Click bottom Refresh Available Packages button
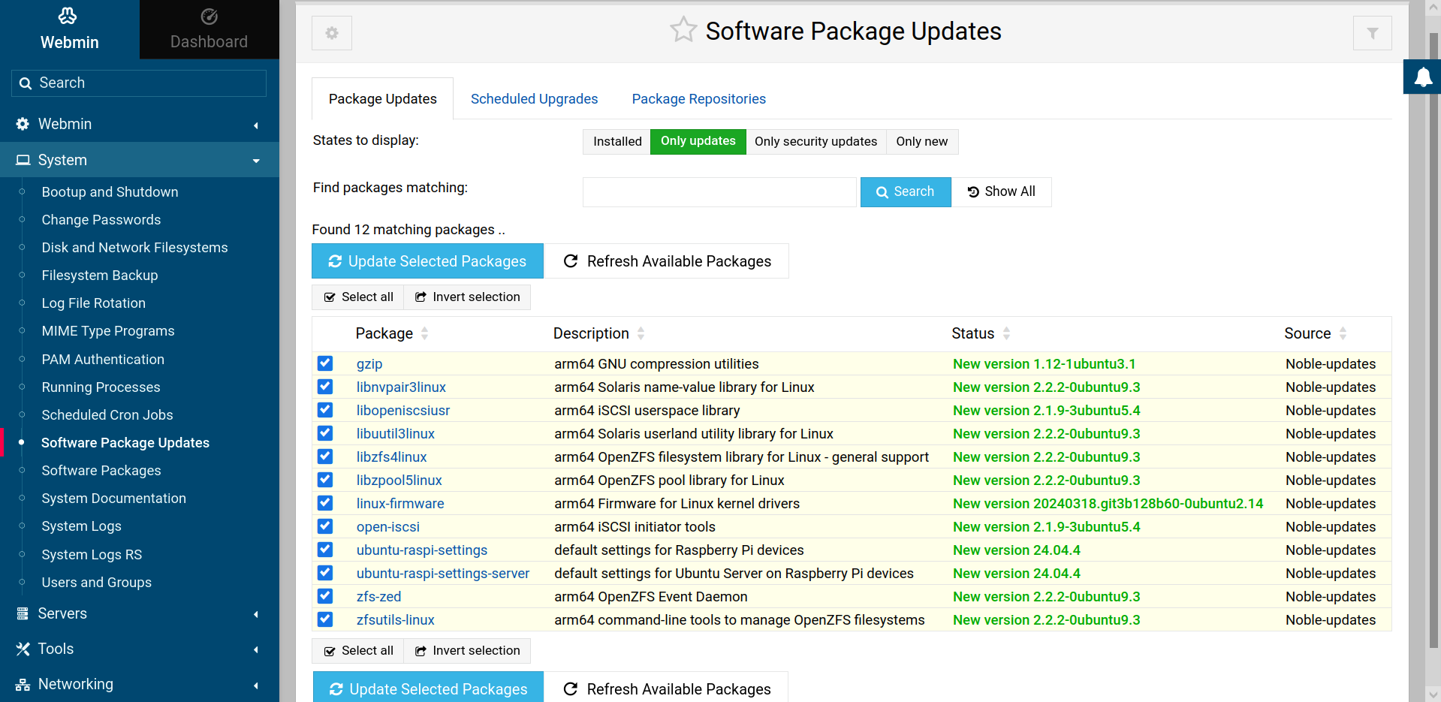The height and width of the screenshot is (702, 1441). [667, 688]
